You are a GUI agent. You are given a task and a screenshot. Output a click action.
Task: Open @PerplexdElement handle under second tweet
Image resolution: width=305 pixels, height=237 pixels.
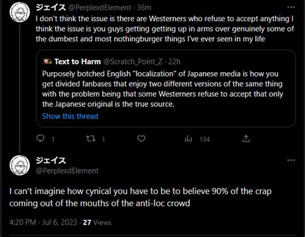(x=67, y=171)
